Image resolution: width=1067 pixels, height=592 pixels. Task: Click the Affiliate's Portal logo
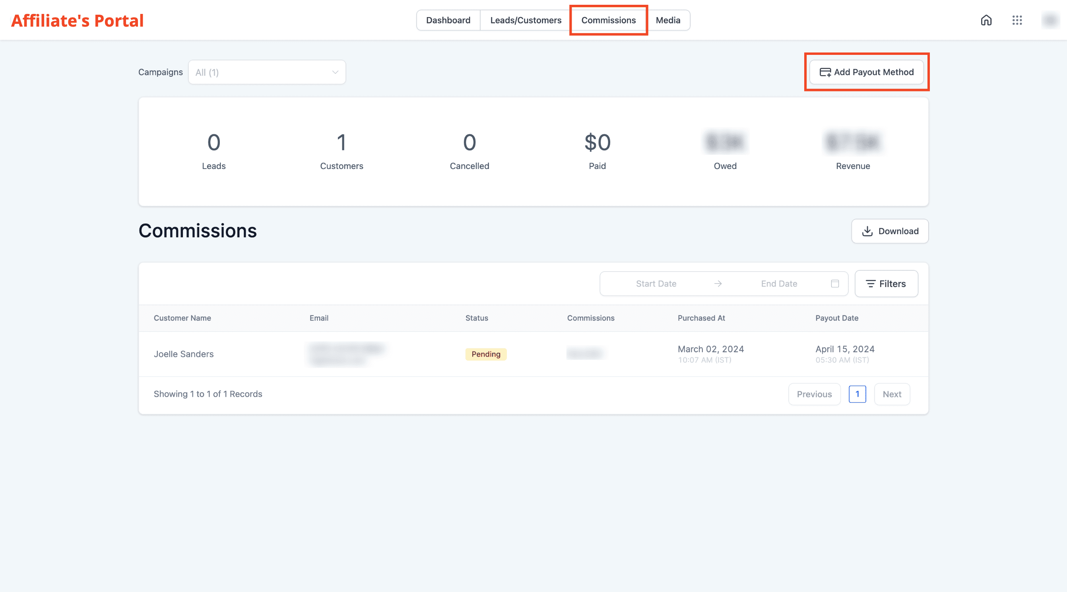(78, 21)
